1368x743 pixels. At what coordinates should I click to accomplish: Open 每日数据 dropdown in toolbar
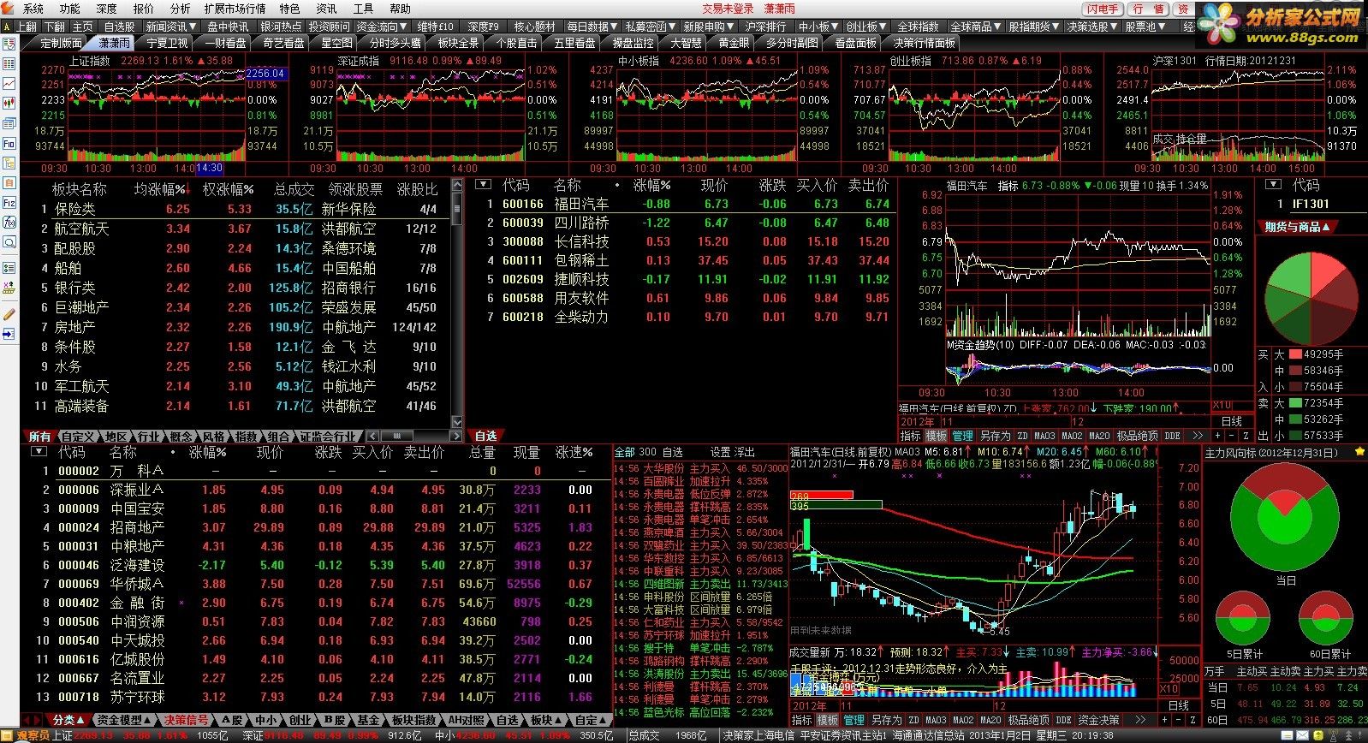pyautogui.click(x=592, y=27)
